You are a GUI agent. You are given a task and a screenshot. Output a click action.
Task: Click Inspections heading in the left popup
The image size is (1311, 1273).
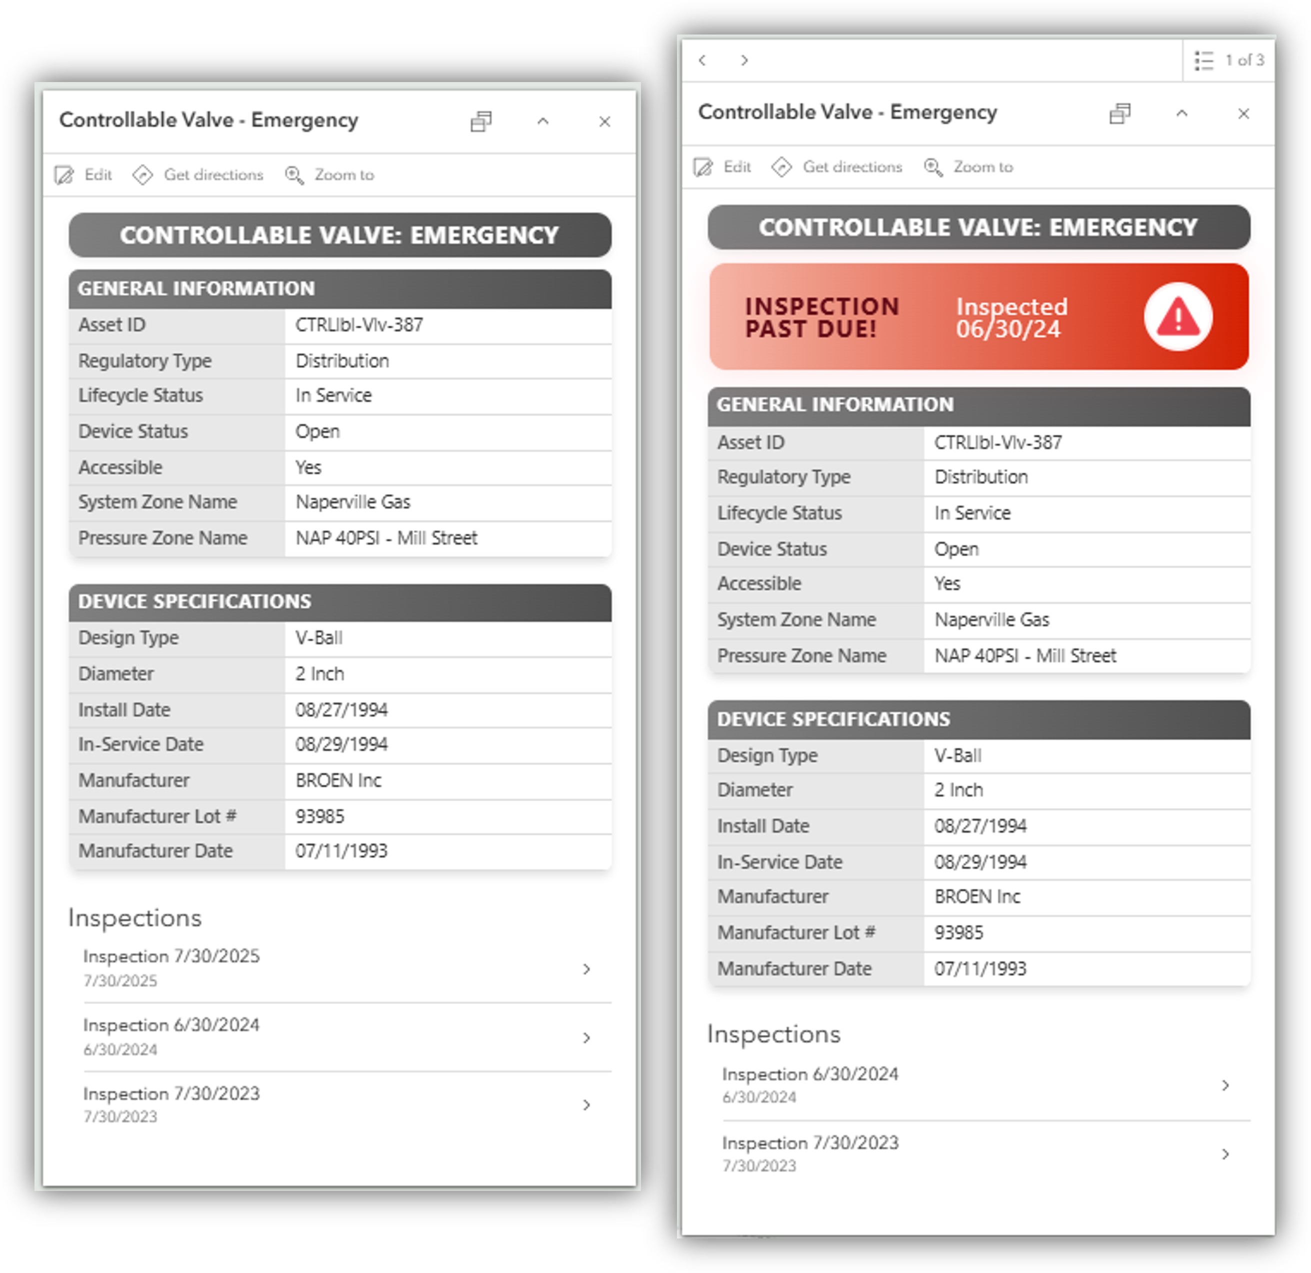[x=134, y=917]
